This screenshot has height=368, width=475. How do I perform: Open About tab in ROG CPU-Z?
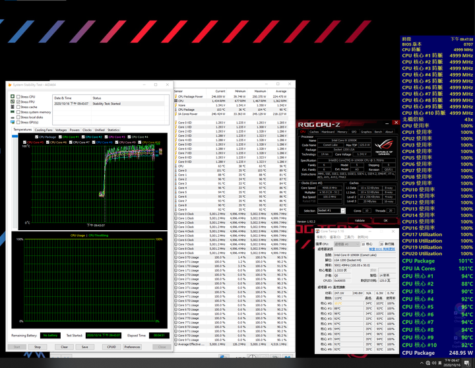[389, 132]
